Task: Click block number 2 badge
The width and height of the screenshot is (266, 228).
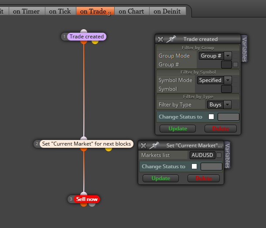Action: coord(37,144)
